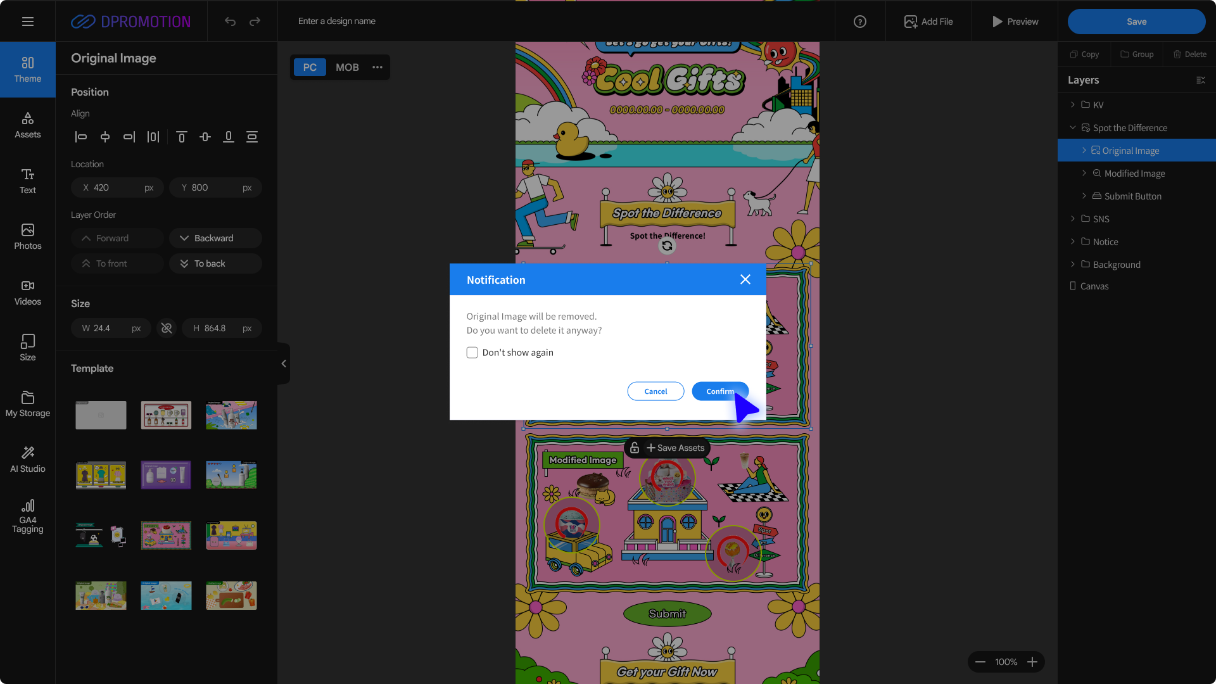
Task: Collapse the Spot the Difference layer group
Action: [x=1073, y=127]
